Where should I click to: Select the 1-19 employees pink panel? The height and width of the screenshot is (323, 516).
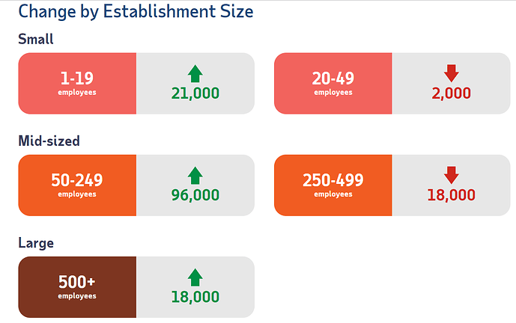coord(77,84)
